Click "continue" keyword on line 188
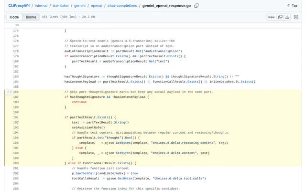The image size is (306, 191). (79, 102)
